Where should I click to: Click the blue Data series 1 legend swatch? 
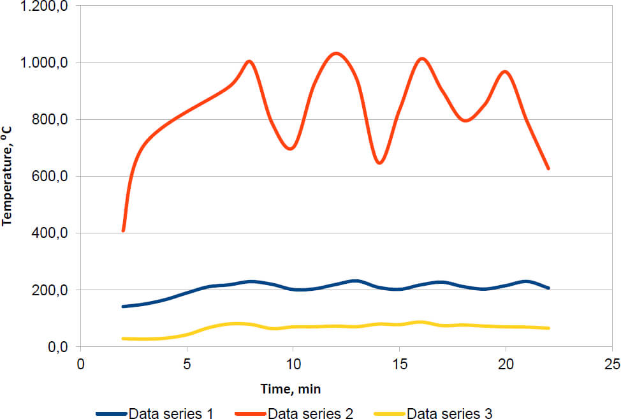point(112,413)
